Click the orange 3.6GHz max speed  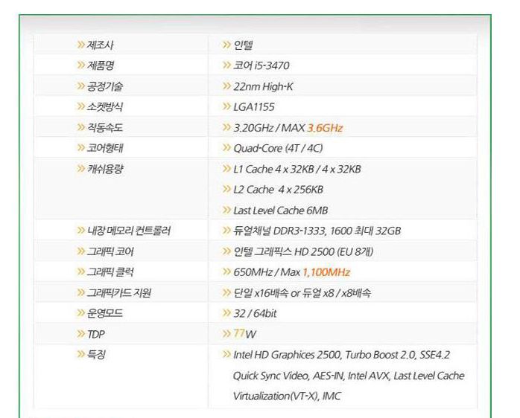pos(325,128)
